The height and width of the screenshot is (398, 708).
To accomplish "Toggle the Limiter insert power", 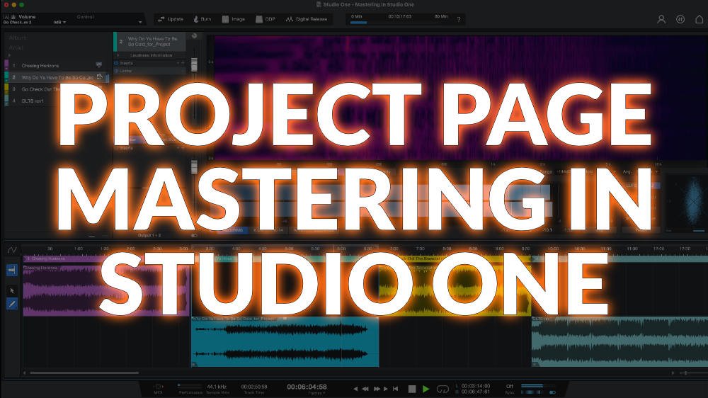I will click(117, 71).
